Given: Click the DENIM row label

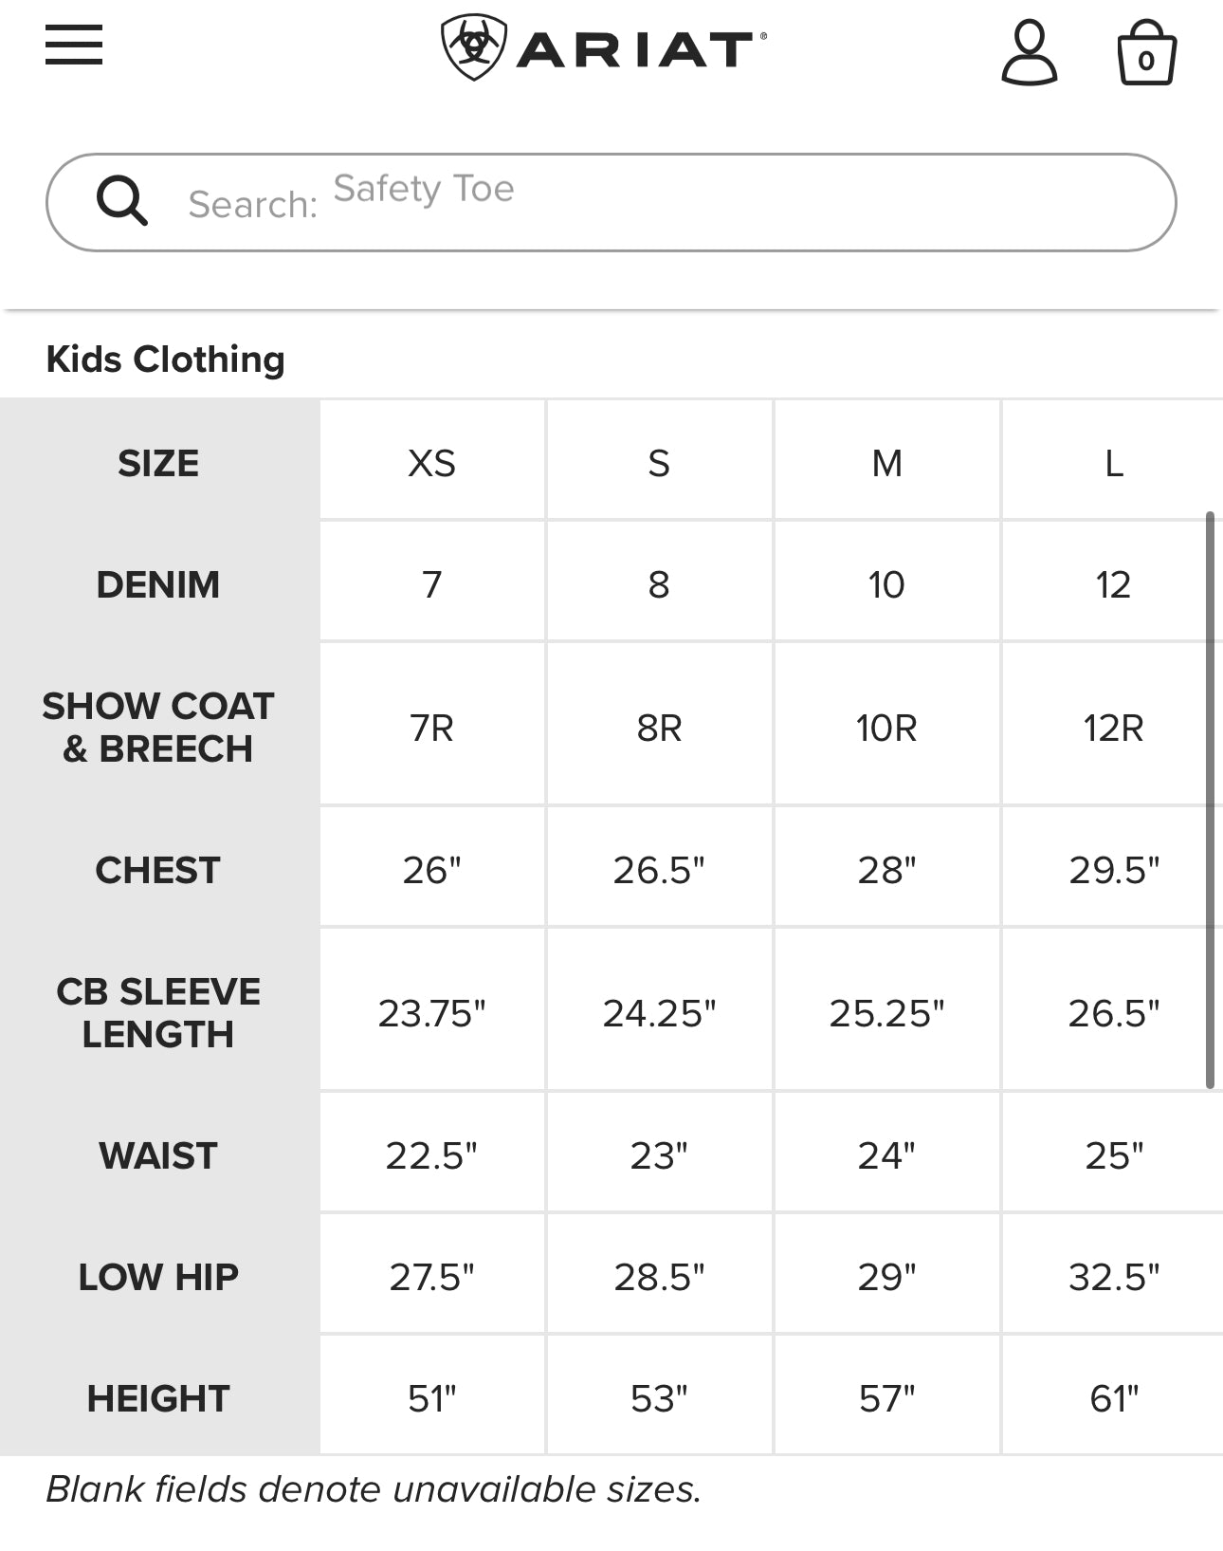Looking at the screenshot, I should click(x=158, y=584).
